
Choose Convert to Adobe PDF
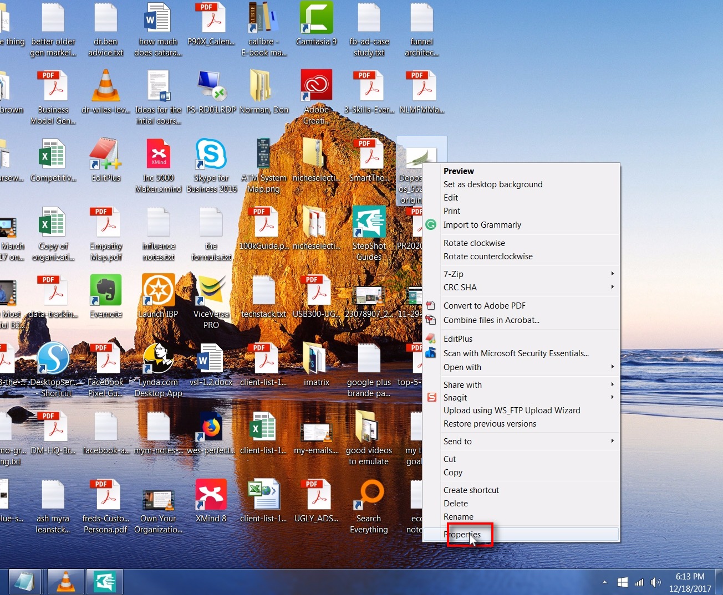coord(484,305)
